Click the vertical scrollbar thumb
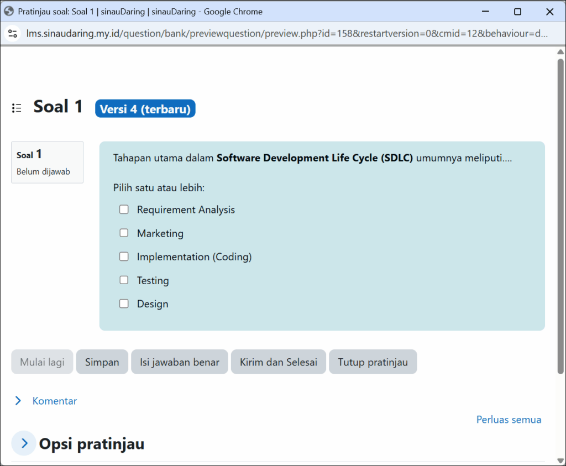The height and width of the screenshot is (466, 566). point(560,216)
